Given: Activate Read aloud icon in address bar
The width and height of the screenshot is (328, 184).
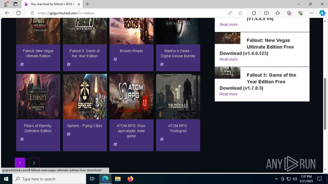Looking at the screenshot, I should [230, 13].
